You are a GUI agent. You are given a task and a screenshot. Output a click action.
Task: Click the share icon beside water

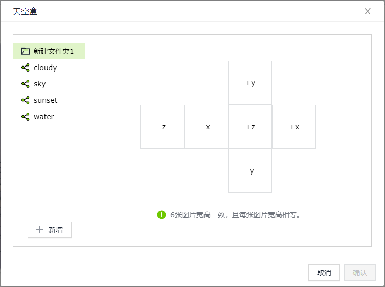25,117
